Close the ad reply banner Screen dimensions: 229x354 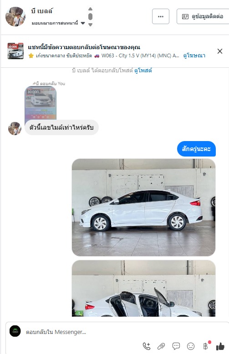220,51
